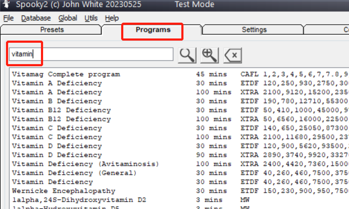Select Wernicke Encephalopathy program
This screenshot has width=349, height=209.
64,191
